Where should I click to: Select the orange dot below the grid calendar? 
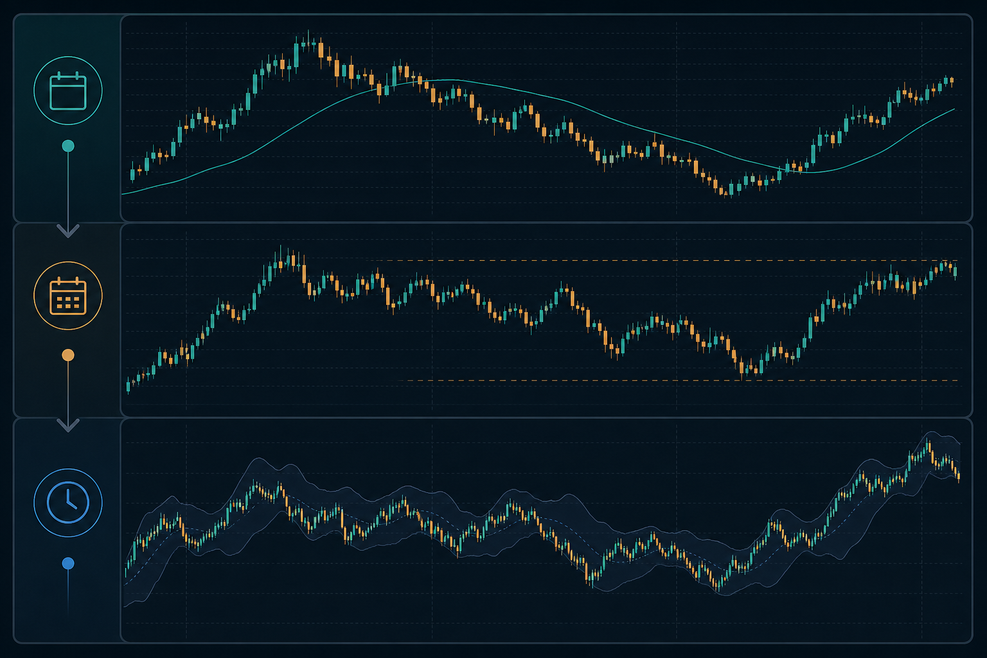pyautogui.click(x=68, y=355)
